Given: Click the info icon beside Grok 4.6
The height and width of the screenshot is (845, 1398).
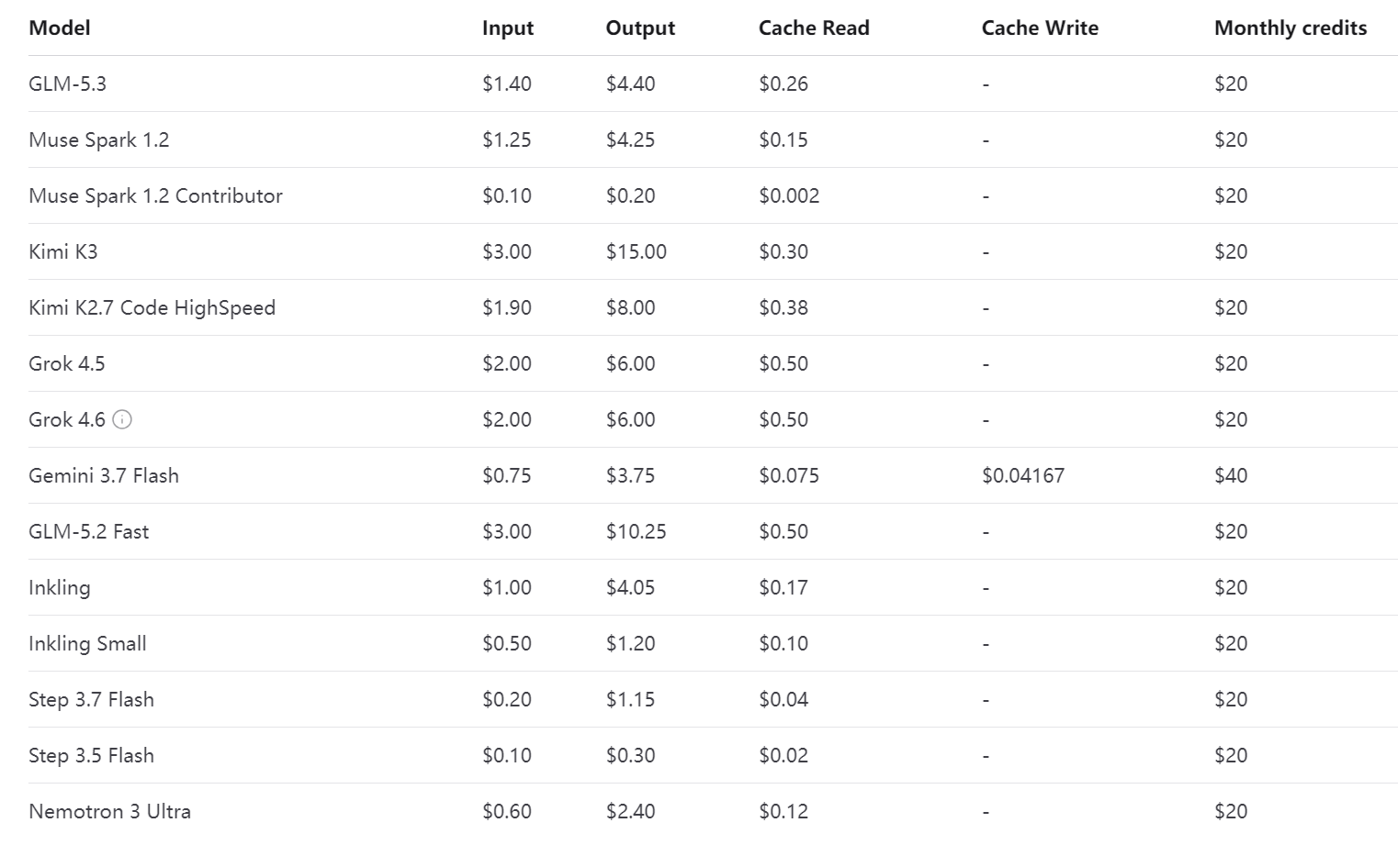Looking at the screenshot, I should [x=122, y=419].
